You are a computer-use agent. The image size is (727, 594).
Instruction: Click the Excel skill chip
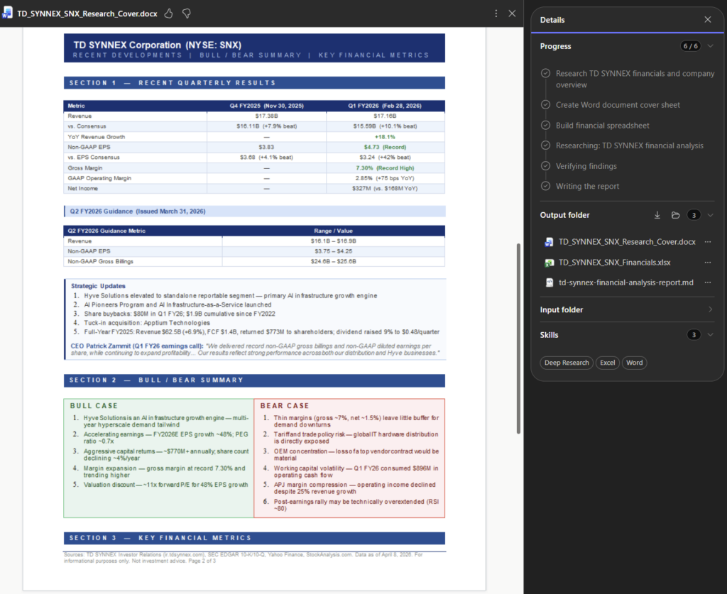tap(607, 363)
